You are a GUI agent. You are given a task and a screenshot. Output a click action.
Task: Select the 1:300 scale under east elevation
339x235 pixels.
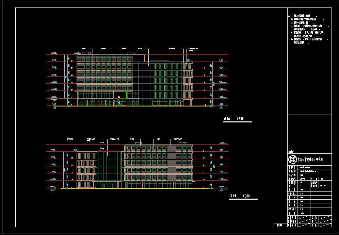[x=246, y=196]
